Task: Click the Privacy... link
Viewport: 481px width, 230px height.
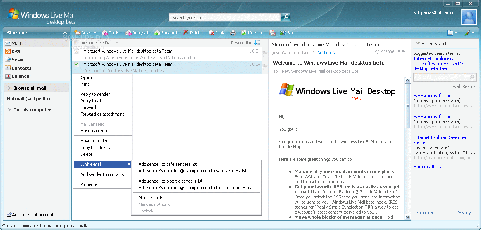Action: 466,213
